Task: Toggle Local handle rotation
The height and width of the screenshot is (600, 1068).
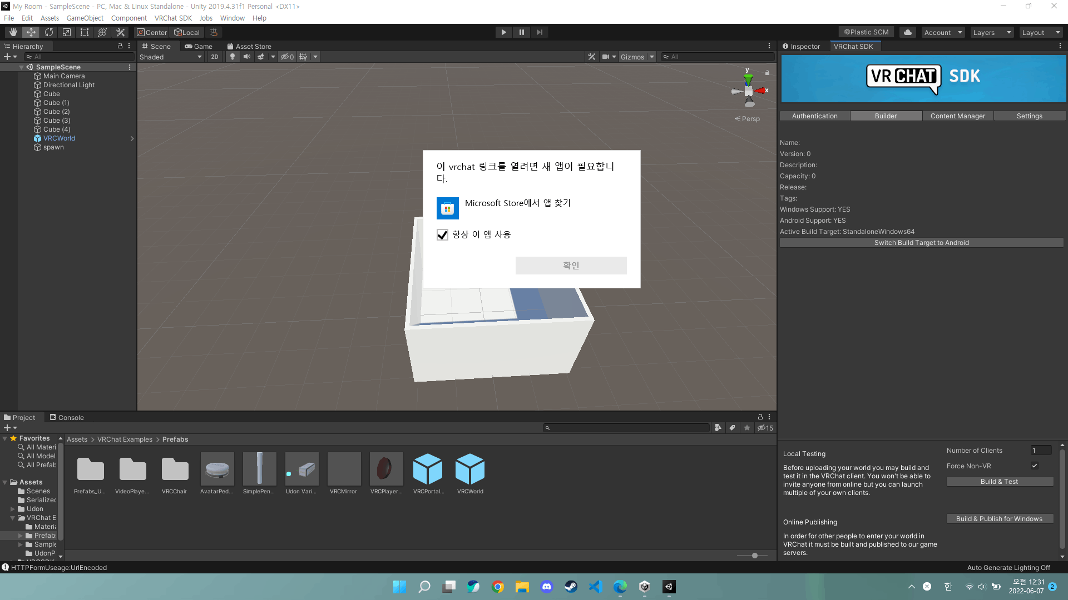Action: pyautogui.click(x=187, y=32)
